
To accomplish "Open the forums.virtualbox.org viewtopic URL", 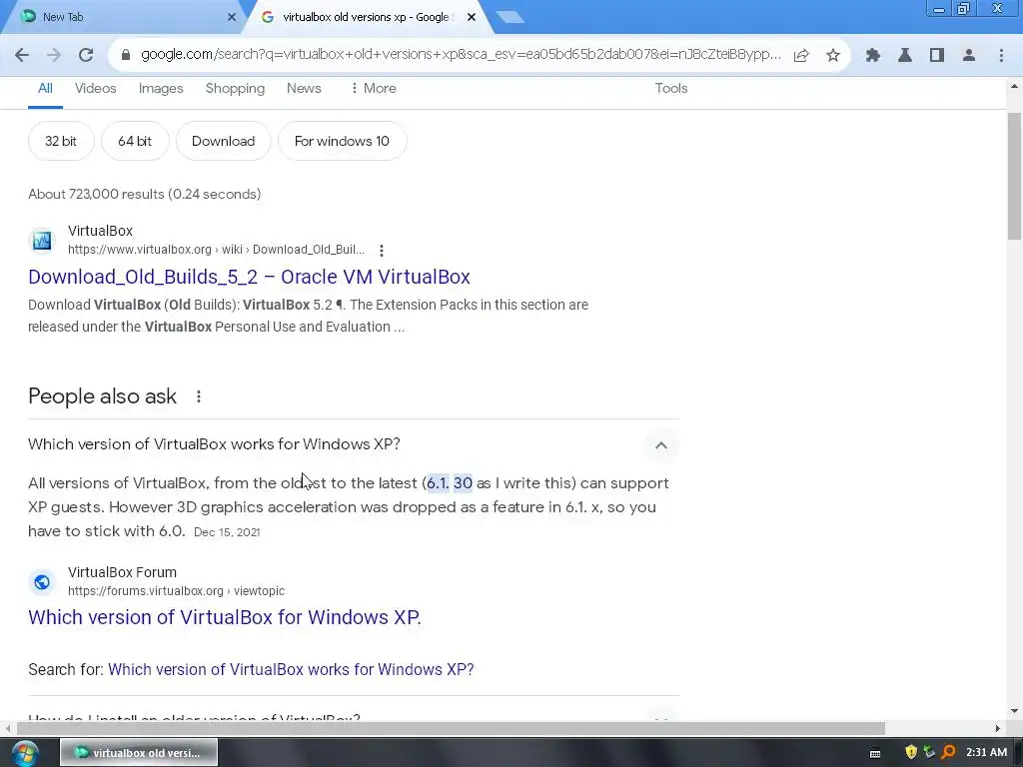I will [176, 591].
